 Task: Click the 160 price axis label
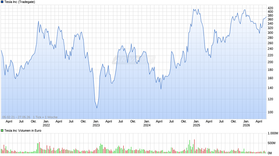pyautogui.click(x=270, y=78)
